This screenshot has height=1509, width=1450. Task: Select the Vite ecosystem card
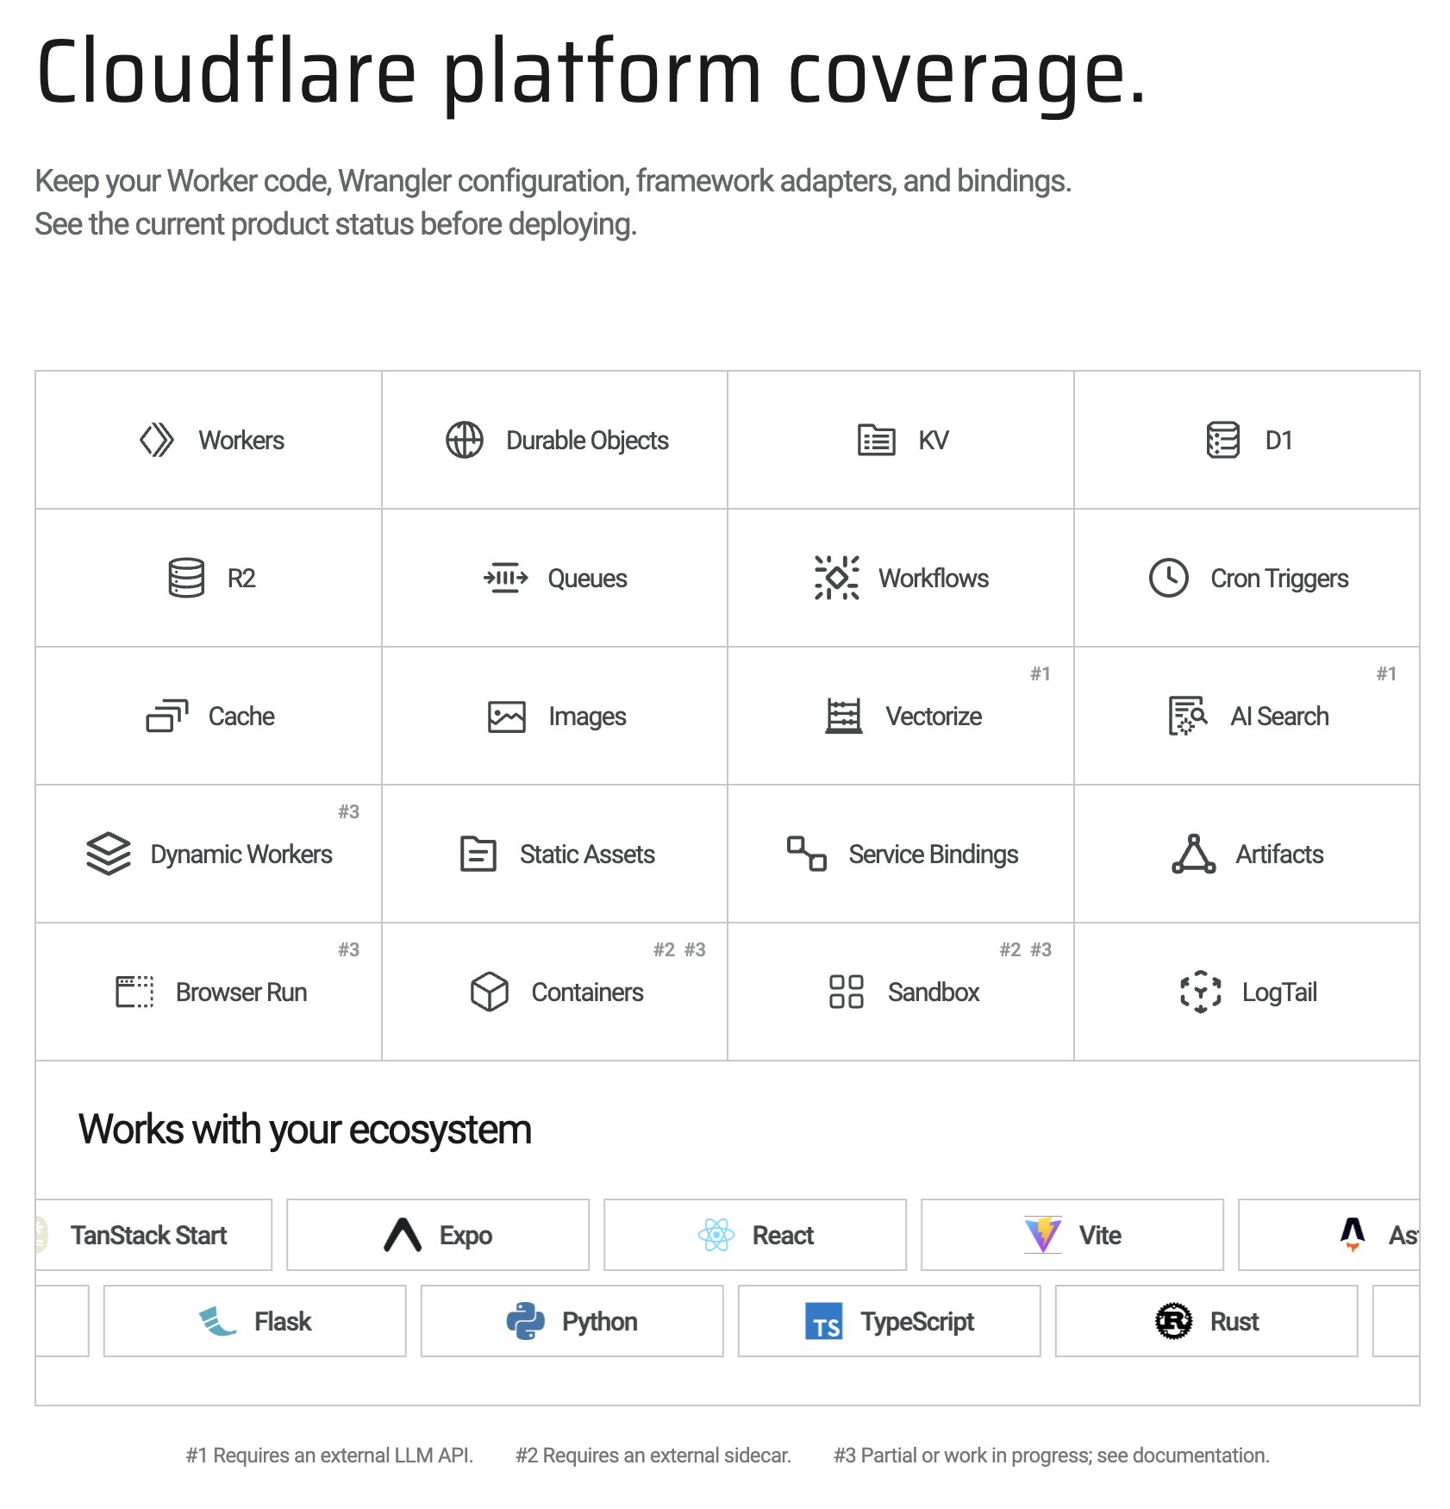coord(1072,1235)
